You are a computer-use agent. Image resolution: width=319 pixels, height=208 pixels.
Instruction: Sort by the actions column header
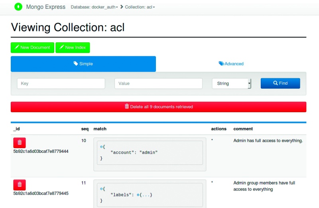click(219, 129)
